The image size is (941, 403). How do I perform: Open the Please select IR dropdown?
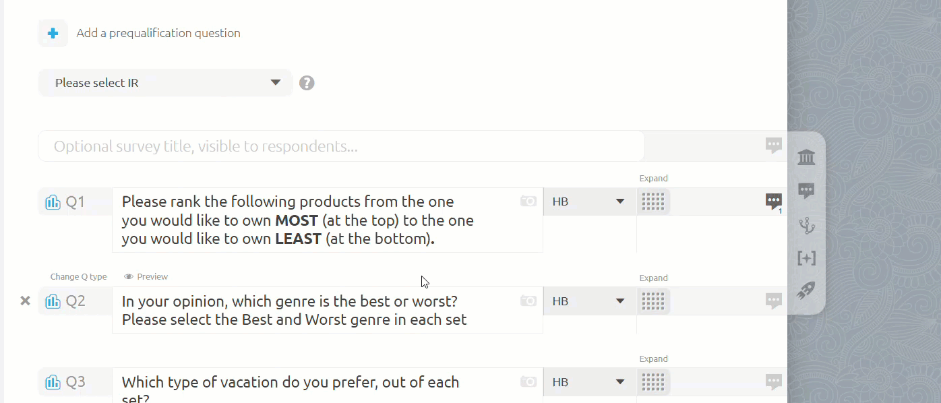pos(166,83)
